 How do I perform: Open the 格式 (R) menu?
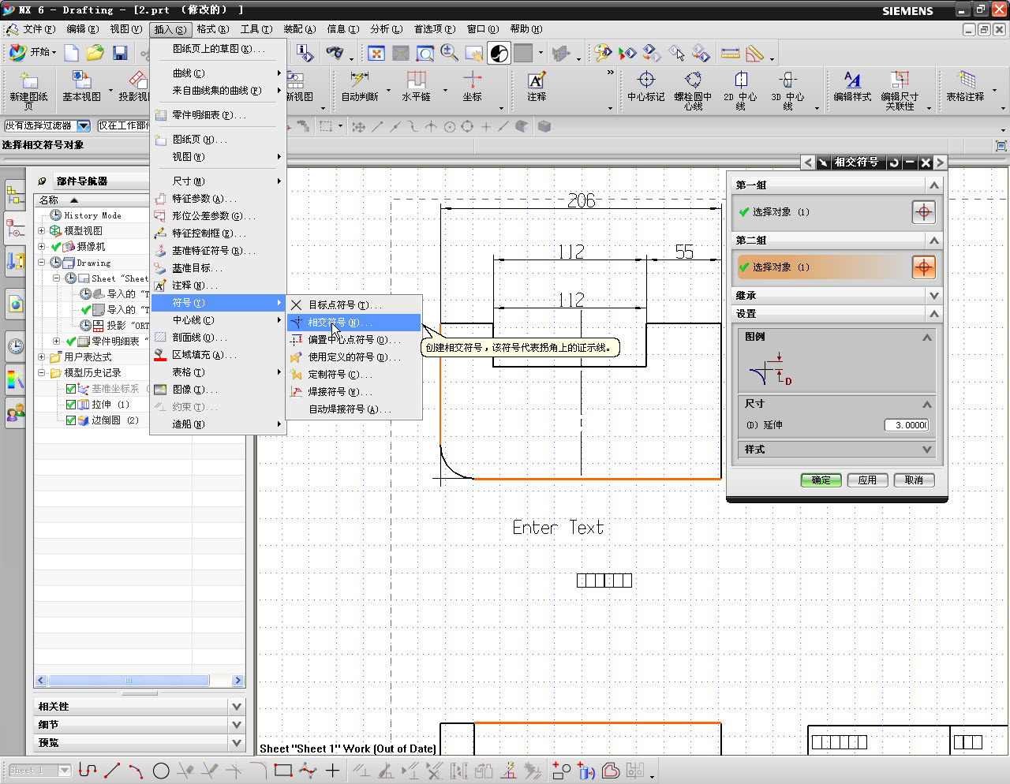213,29
